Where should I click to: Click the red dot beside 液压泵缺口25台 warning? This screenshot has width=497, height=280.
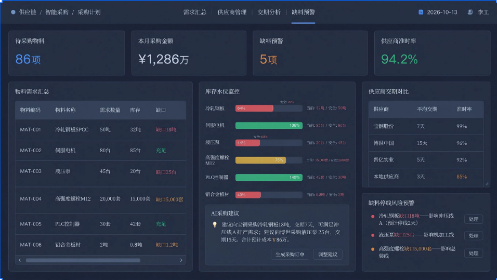pos(373,235)
